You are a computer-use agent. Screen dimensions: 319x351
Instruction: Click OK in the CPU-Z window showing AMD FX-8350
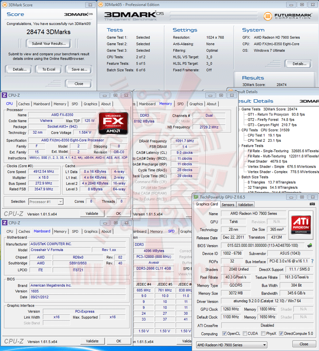(118, 214)
